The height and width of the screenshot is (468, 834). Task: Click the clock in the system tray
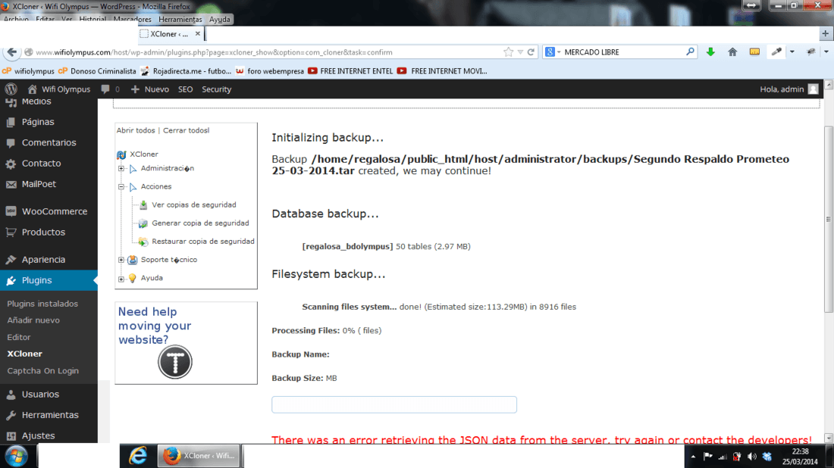coord(800,457)
